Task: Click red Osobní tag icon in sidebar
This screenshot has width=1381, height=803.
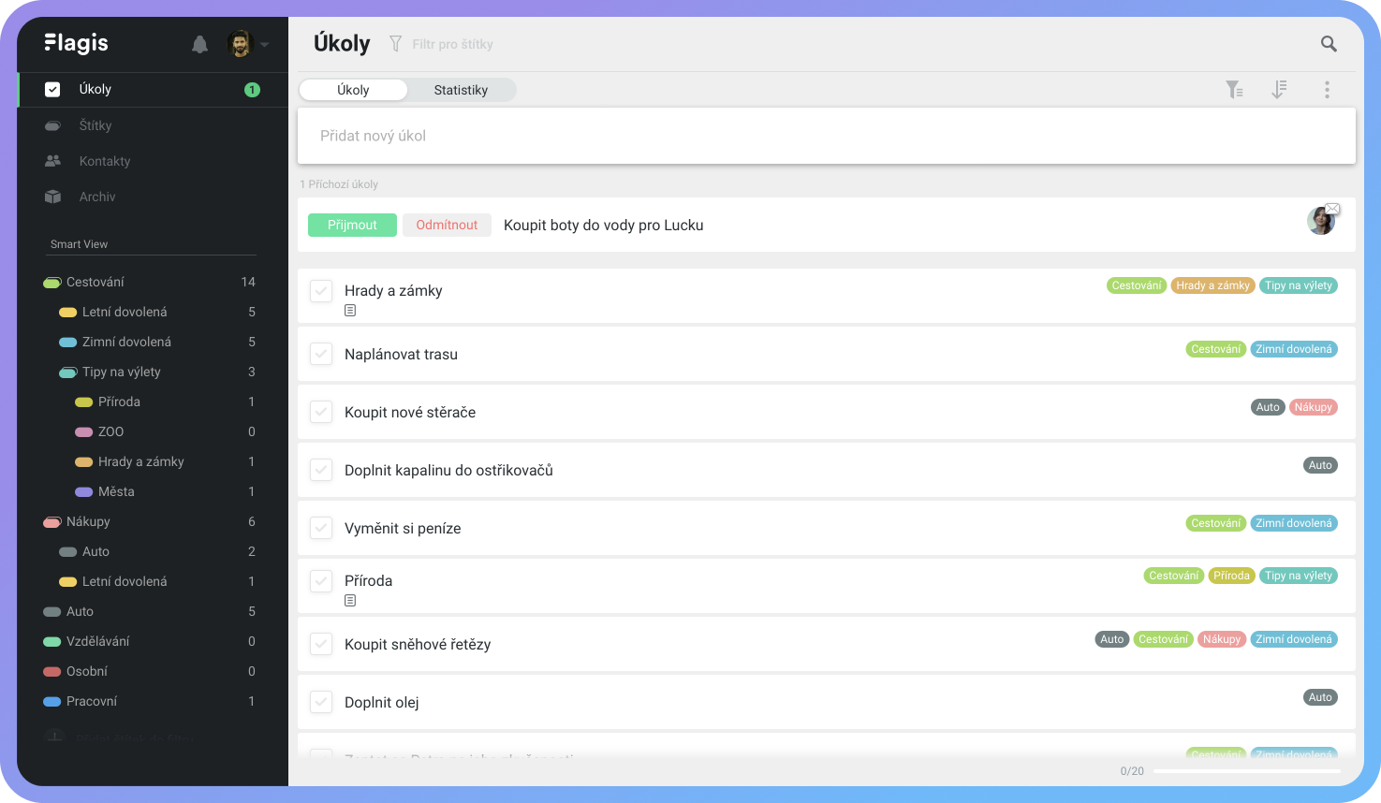Action: pos(52,671)
